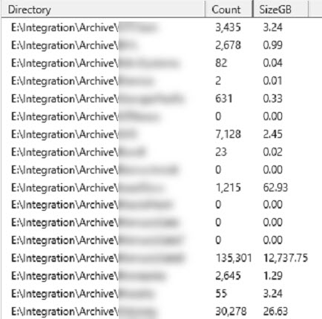Image resolution: width=322 pixels, height=319 pixels.
Task: Click the 26.63 size cell
Action: coord(275,312)
